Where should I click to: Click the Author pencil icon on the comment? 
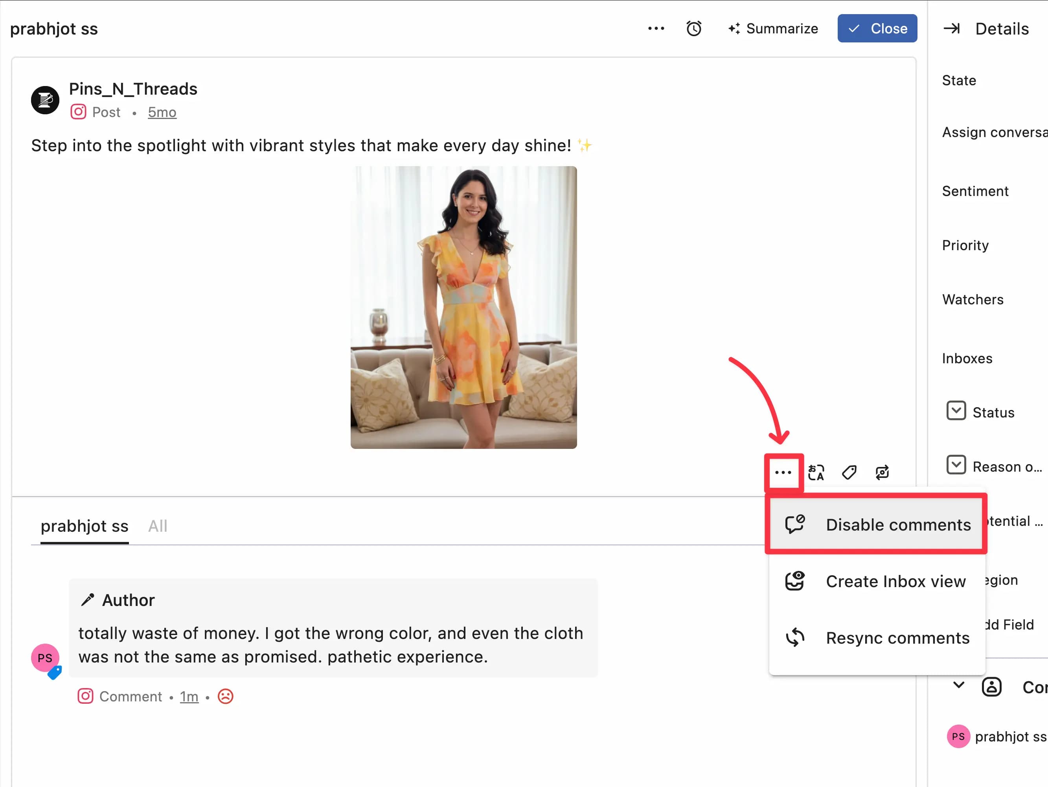coord(87,600)
